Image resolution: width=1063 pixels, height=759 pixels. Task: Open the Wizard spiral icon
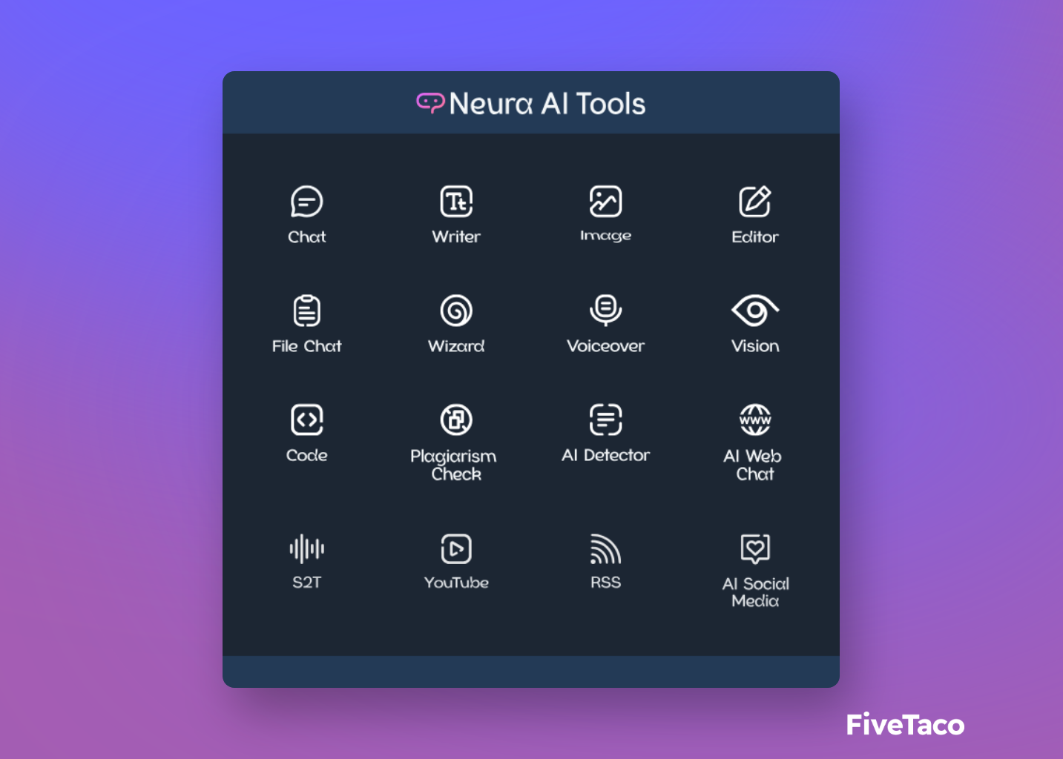[x=456, y=311]
